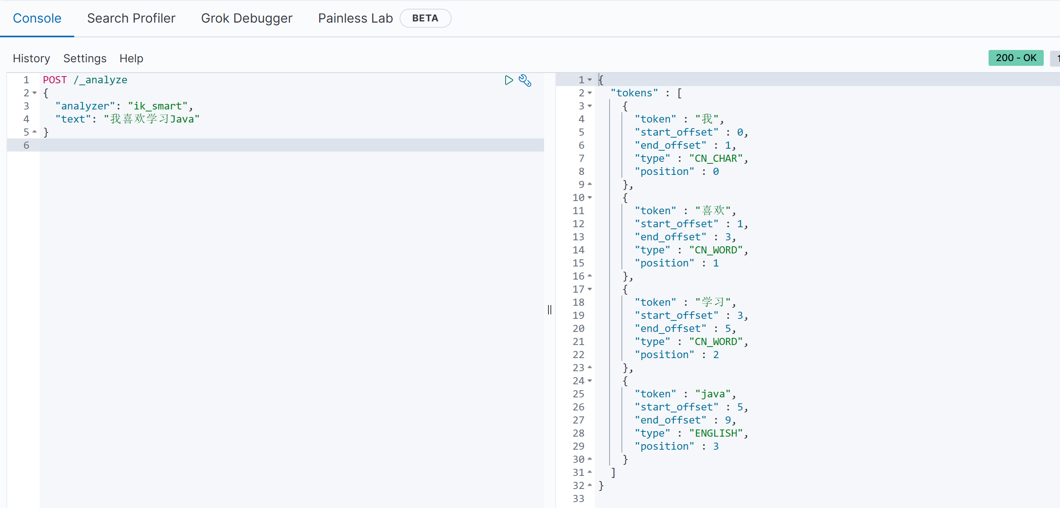Click the send request play icon
Image resolution: width=1060 pixels, height=508 pixels.
[x=509, y=80]
